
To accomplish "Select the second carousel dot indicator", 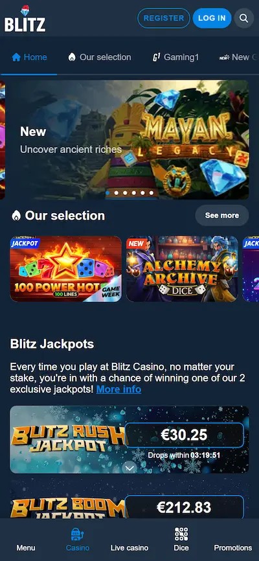I will pyautogui.click(x=117, y=193).
